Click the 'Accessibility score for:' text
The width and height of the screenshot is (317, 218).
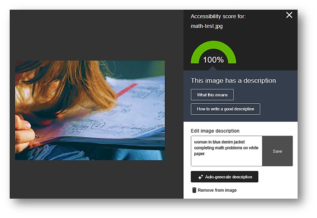pyautogui.click(x=218, y=16)
